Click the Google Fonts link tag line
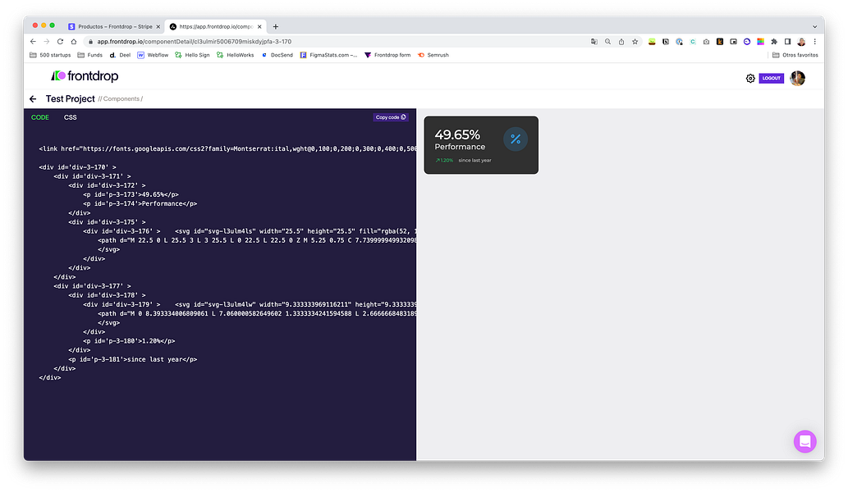 point(227,149)
